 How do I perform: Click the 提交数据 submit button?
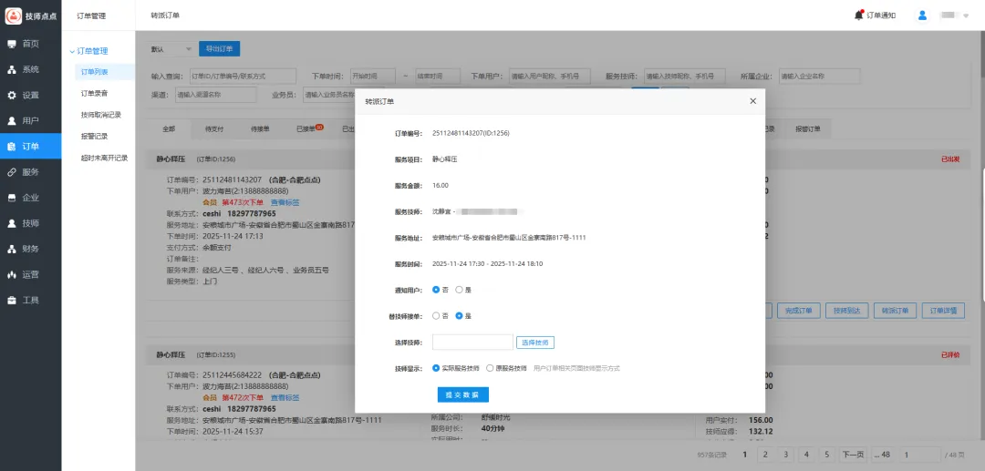tap(463, 394)
